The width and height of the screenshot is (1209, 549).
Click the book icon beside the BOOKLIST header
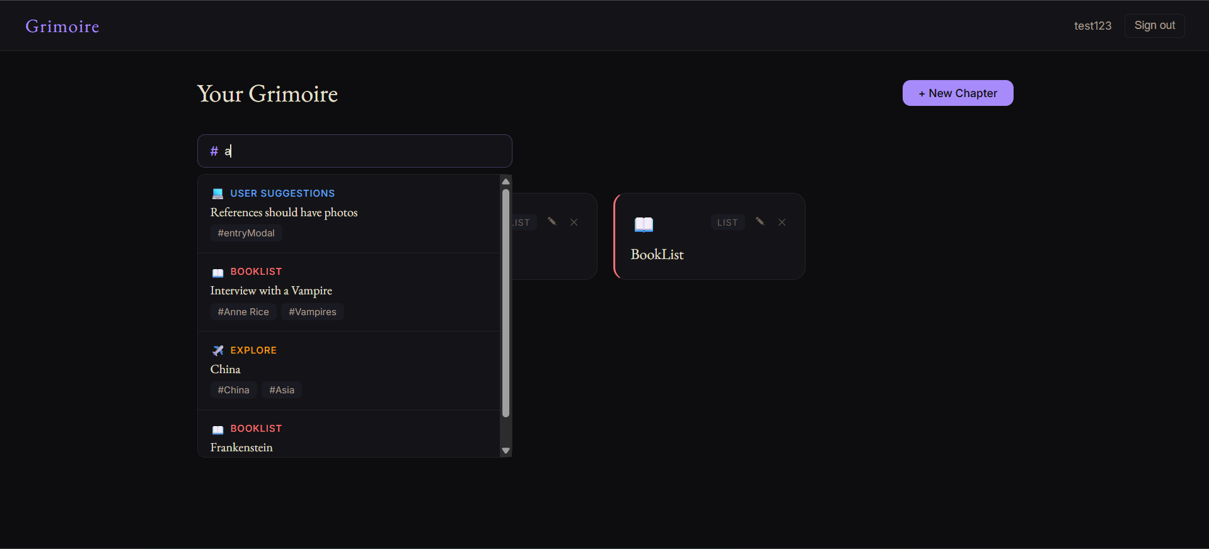(217, 272)
